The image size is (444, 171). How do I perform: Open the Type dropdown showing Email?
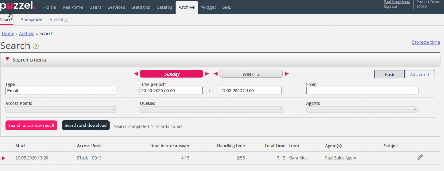pos(61,91)
